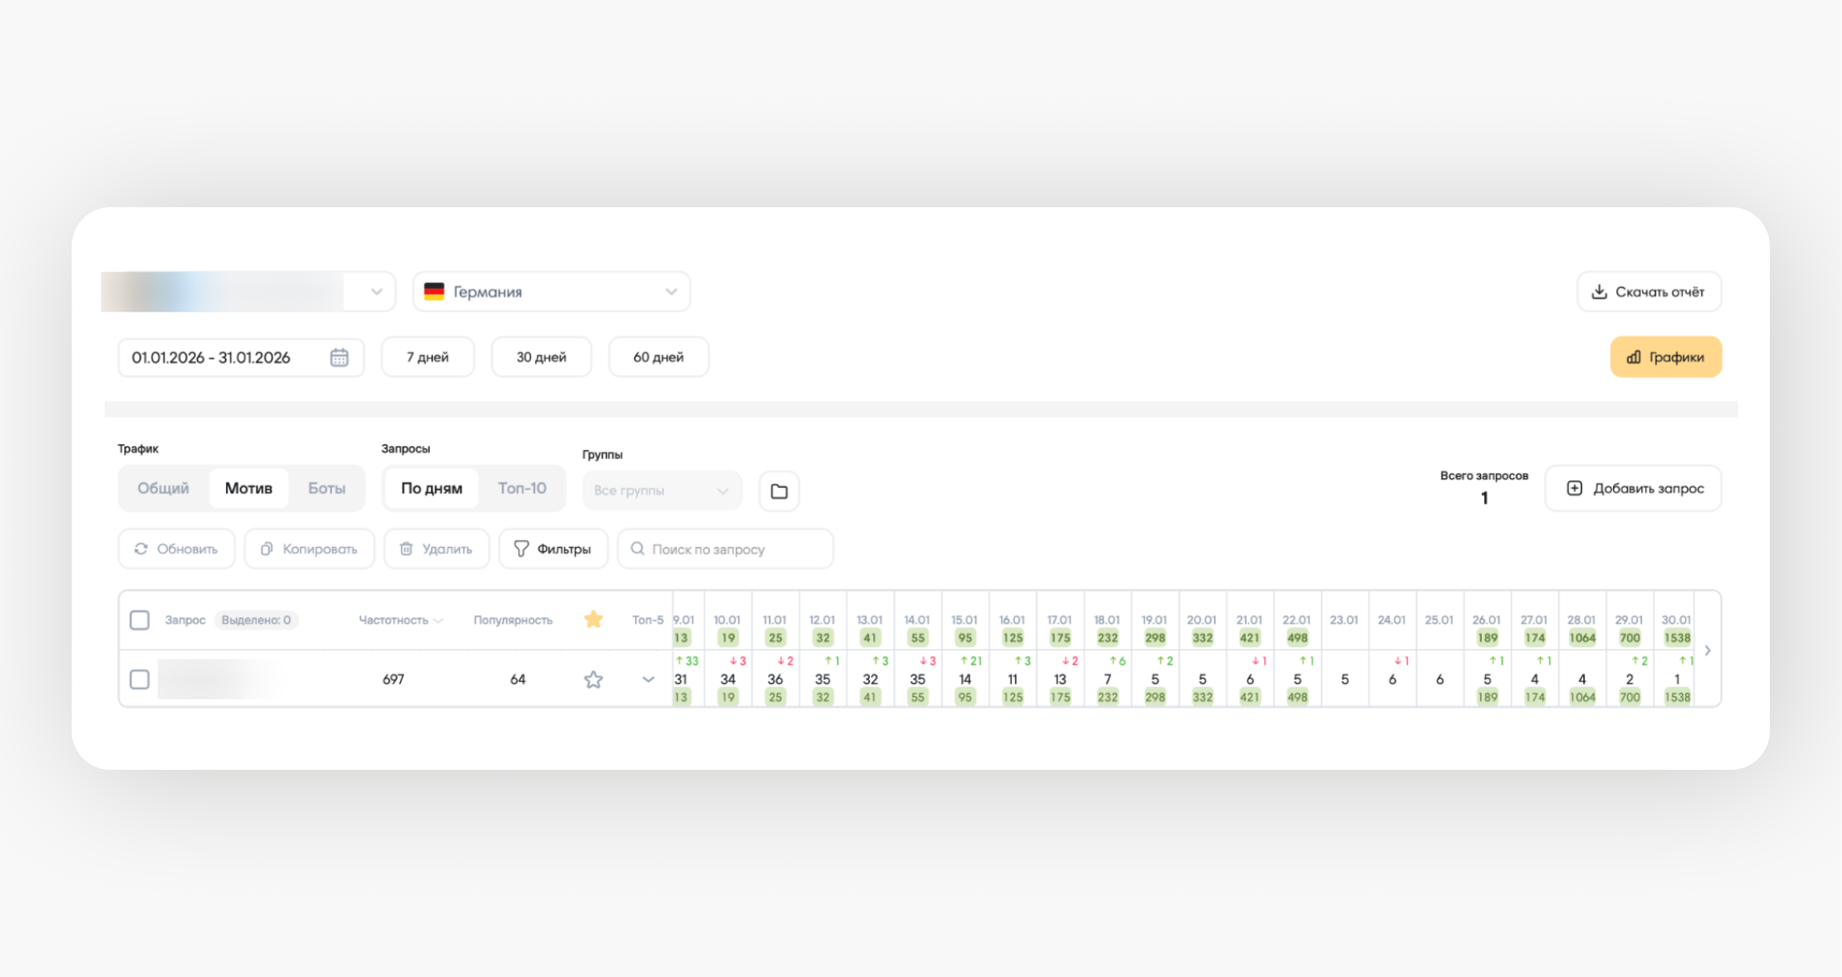Click the gold star column header
The height and width of the screenshot is (977, 1842).
(593, 620)
